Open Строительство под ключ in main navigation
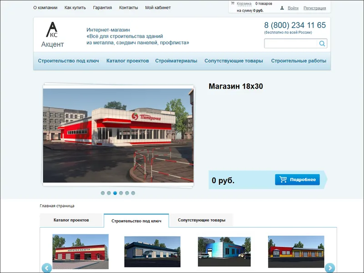 (x=69, y=61)
